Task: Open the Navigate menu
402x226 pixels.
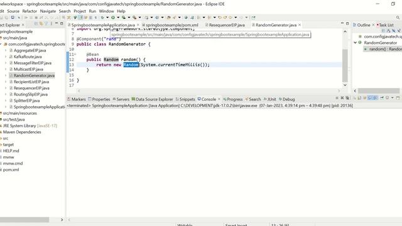Action: [48, 11]
